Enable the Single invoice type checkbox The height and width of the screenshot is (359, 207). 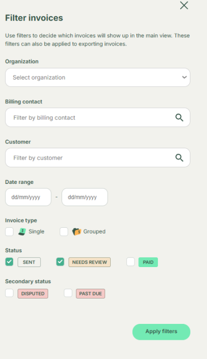click(x=9, y=231)
